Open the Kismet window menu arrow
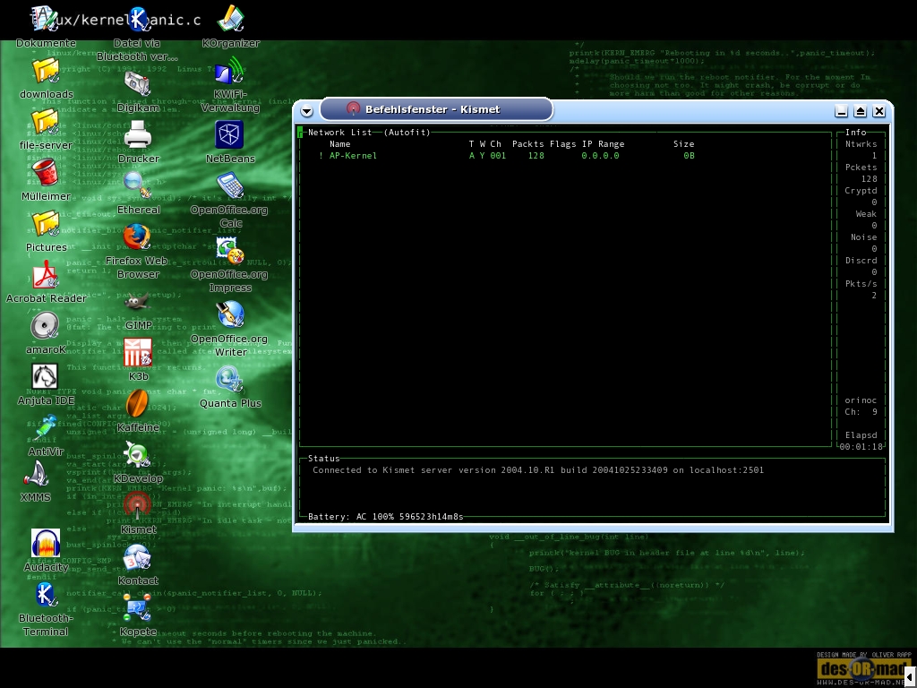Screen dimensions: 917x688 click(306, 110)
